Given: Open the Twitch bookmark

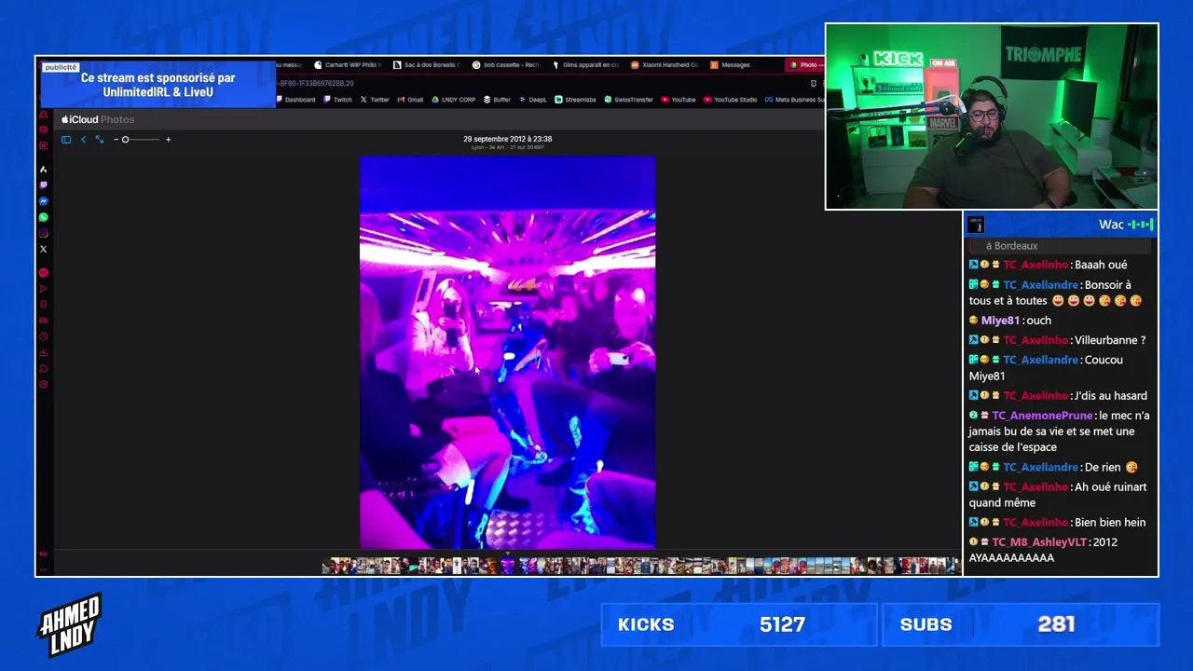Looking at the screenshot, I should 337,100.
